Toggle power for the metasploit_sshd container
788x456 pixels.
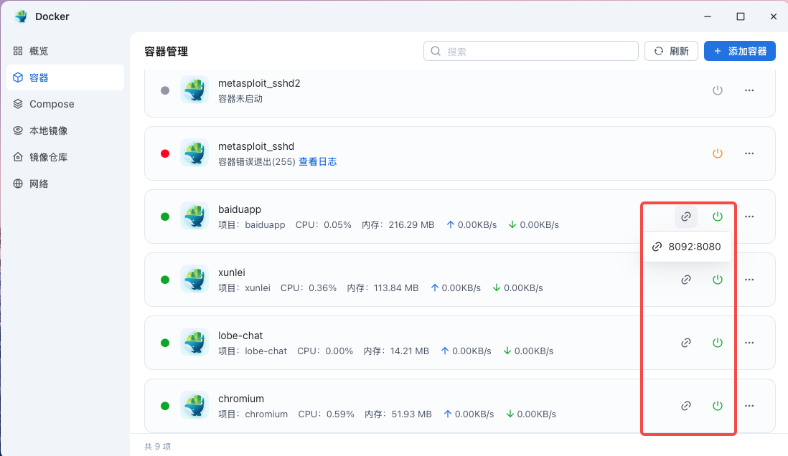coord(718,153)
